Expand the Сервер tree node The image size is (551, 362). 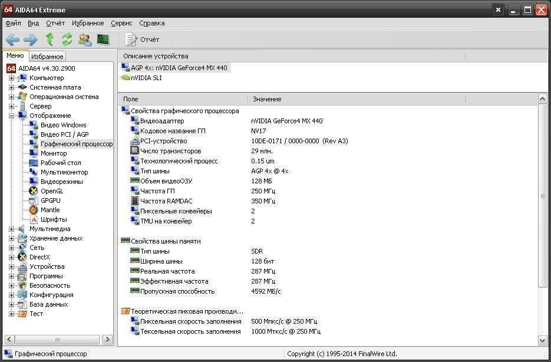pos(11,107)
